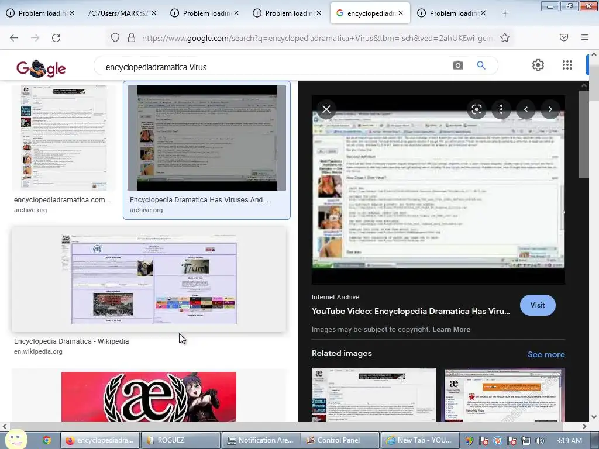This screenshot has width=599, height=449.
Task: Open the red ae logo anime thumbnail
Action: (149, 397)
